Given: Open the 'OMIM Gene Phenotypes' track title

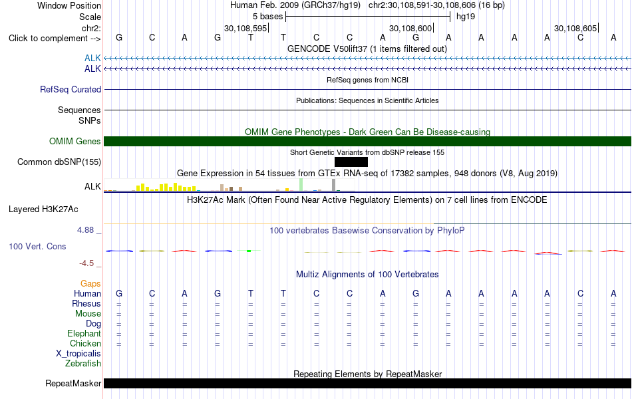Looking at the screenshot, I should click(367, 132).
